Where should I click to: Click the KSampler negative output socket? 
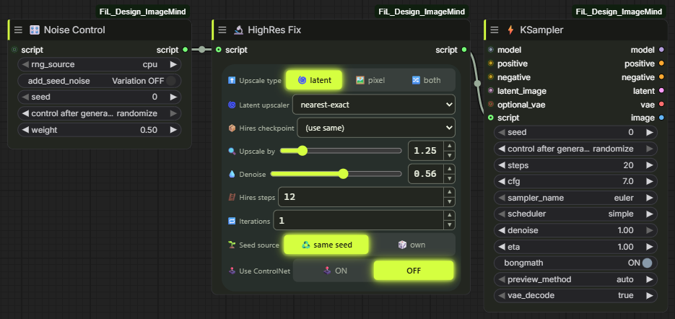tap(662, 77)
